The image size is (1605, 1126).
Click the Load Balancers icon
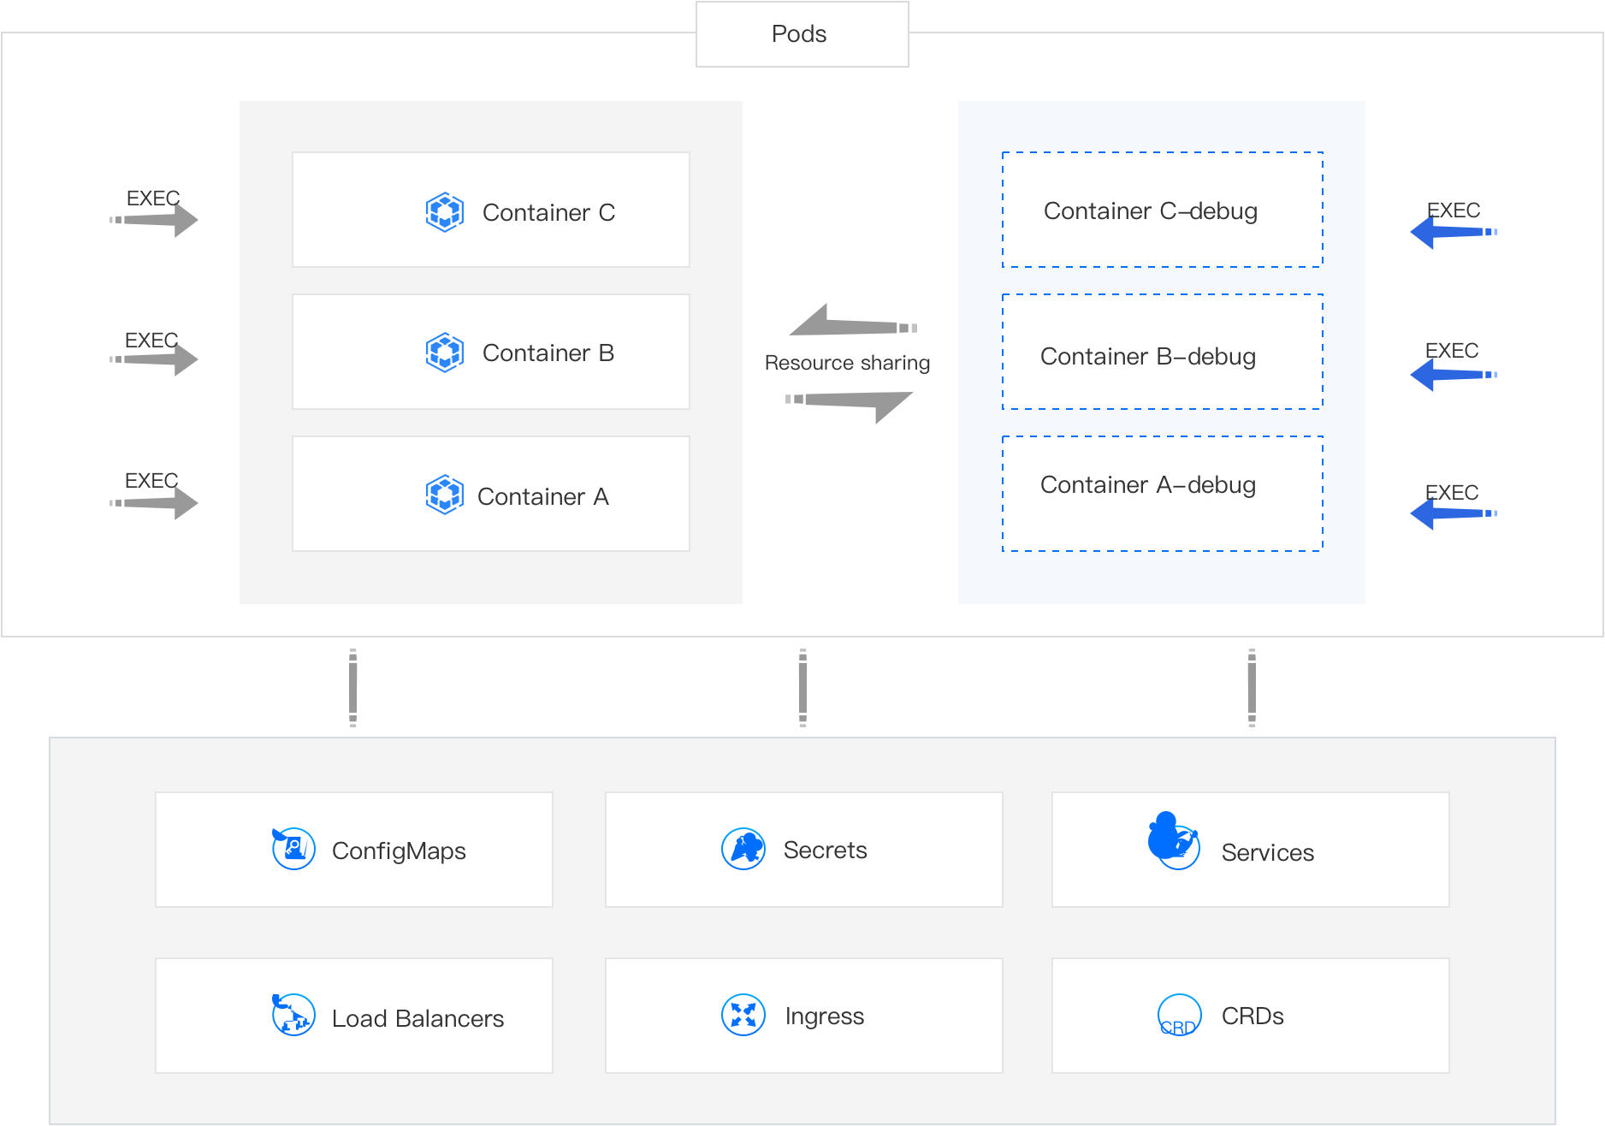click(x=293, y=1015)
